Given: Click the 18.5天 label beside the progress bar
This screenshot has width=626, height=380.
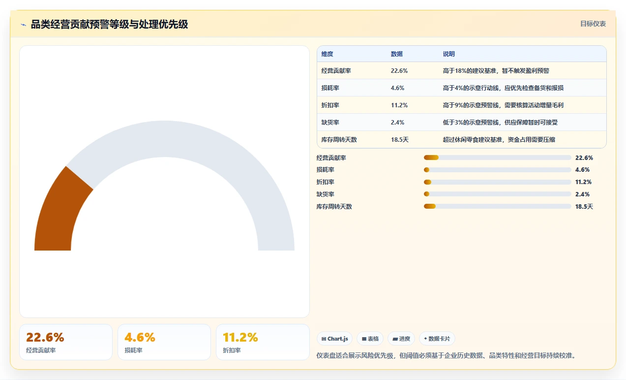Looking at the screenshot, I should (584, 206).
